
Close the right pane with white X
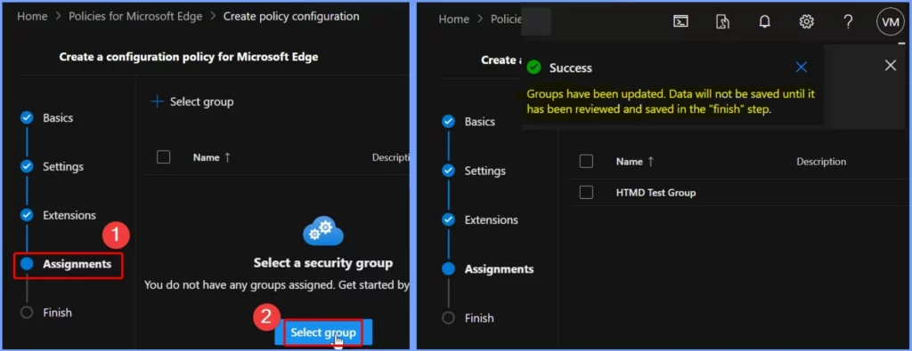coord(890,65)
